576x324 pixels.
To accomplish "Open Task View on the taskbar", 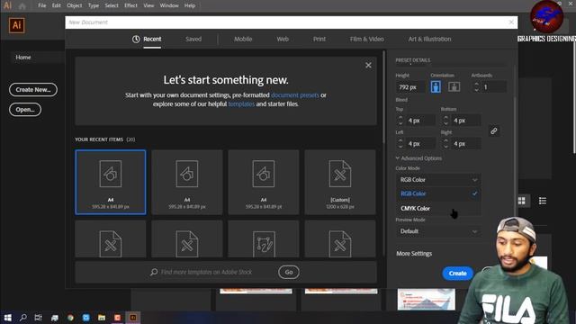I will tap(38, 318).
